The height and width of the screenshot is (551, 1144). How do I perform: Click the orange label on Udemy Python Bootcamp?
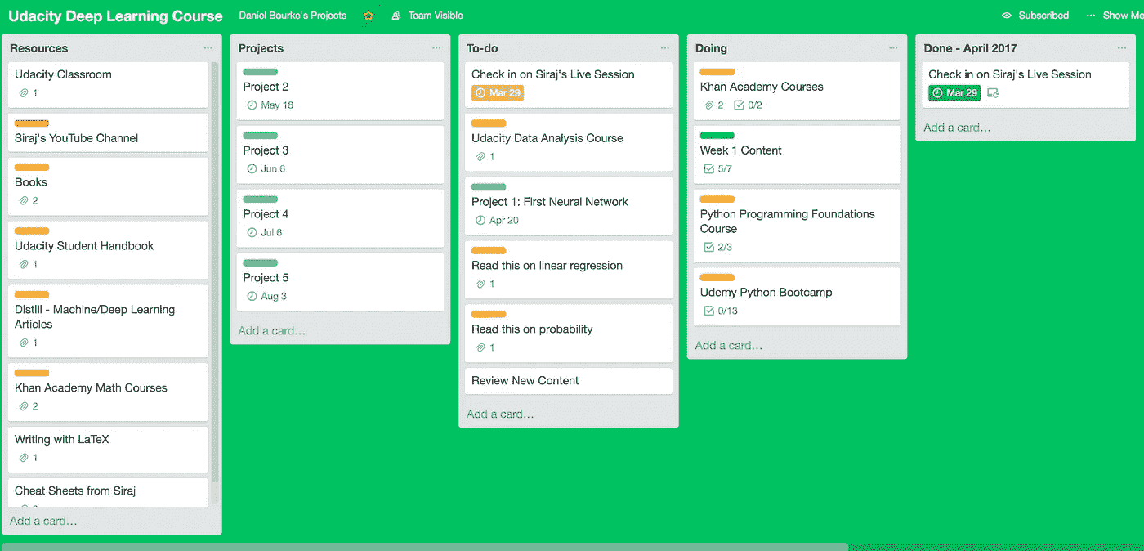tap(717, 278)
